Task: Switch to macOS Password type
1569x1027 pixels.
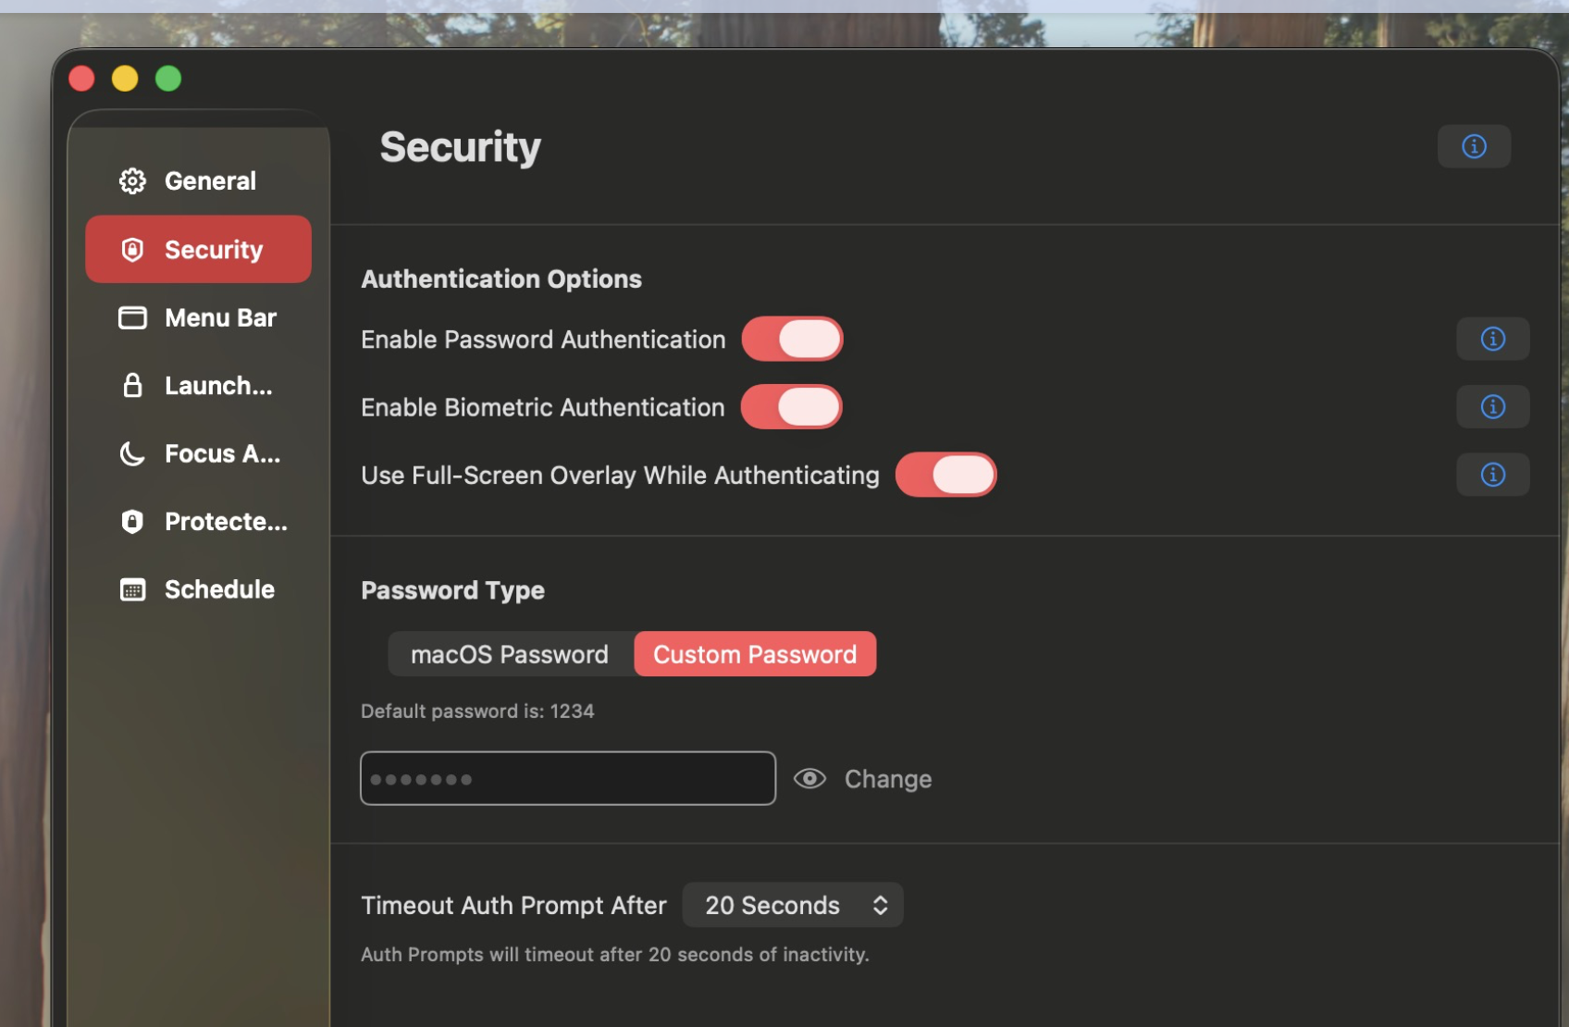Action: (x=509, y=653)
